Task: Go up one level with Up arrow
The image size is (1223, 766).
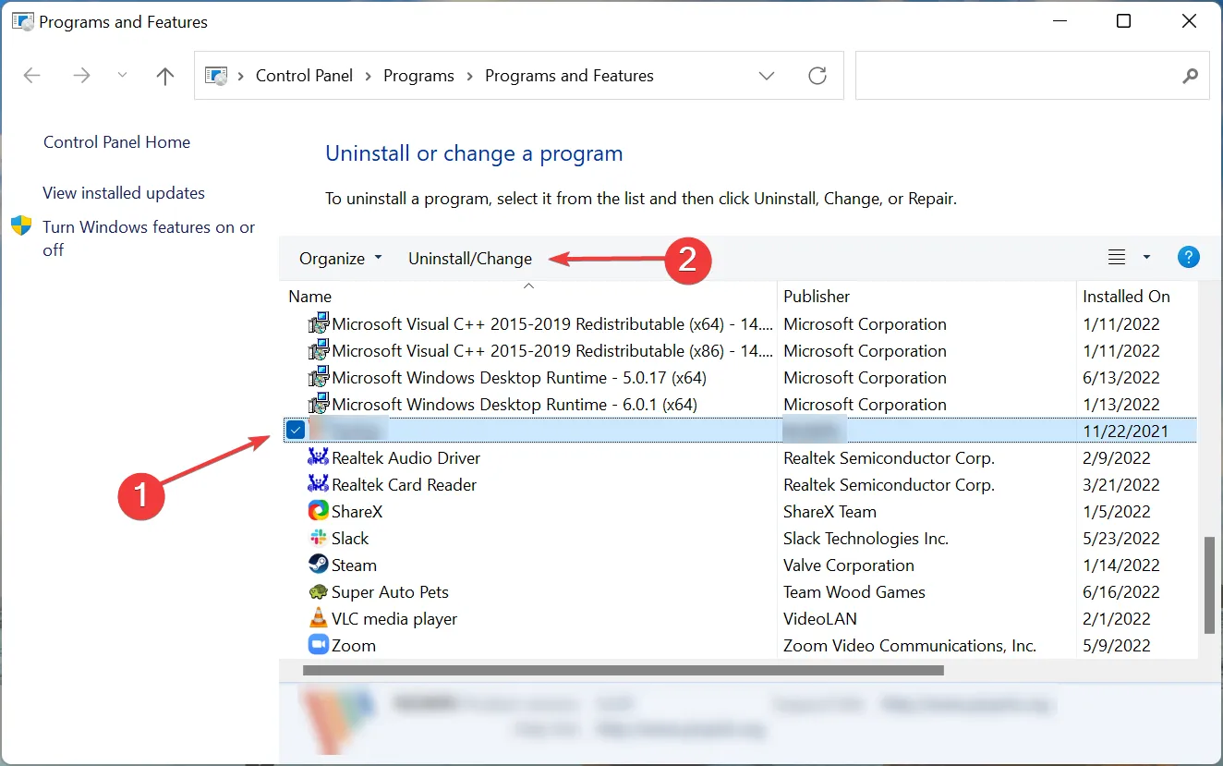Action: [x=165, y=76]
